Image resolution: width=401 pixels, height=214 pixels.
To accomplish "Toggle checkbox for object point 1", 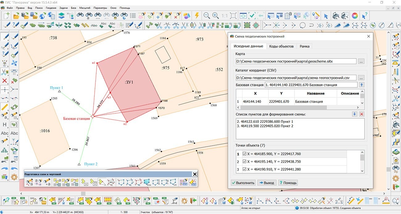I will [x=245, y=154].
